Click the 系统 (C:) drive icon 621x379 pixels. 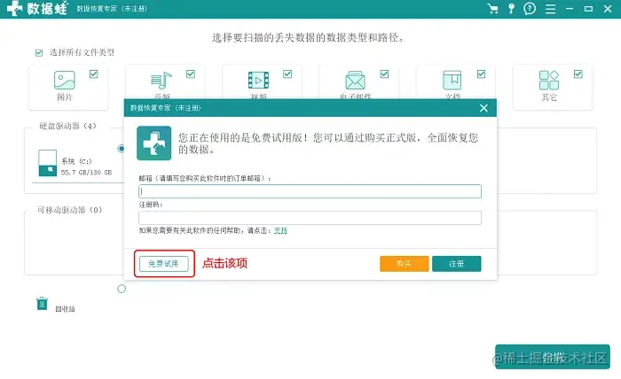pyautogui.click(x=48, y=163)
